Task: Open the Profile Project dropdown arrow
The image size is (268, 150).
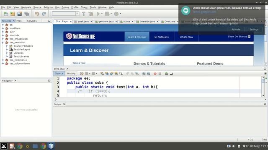Action: [x=120, y=14]
